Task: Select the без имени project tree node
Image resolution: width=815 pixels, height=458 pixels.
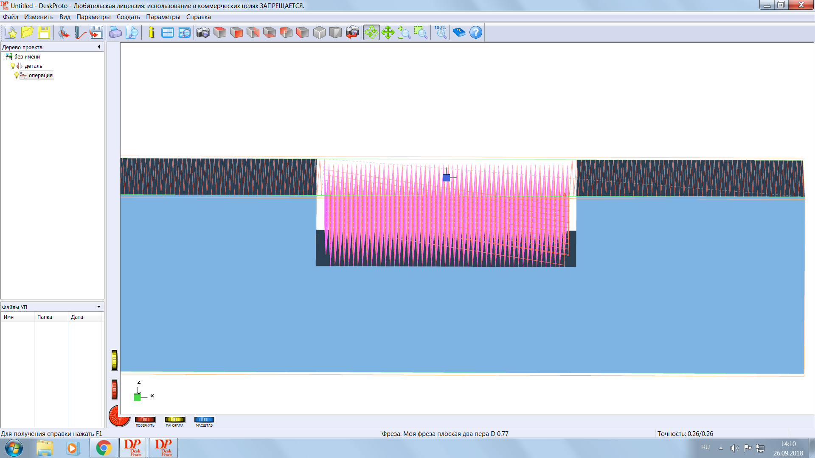Action: 27,57
